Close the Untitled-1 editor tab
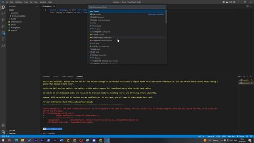 click(x=54, y=6)
